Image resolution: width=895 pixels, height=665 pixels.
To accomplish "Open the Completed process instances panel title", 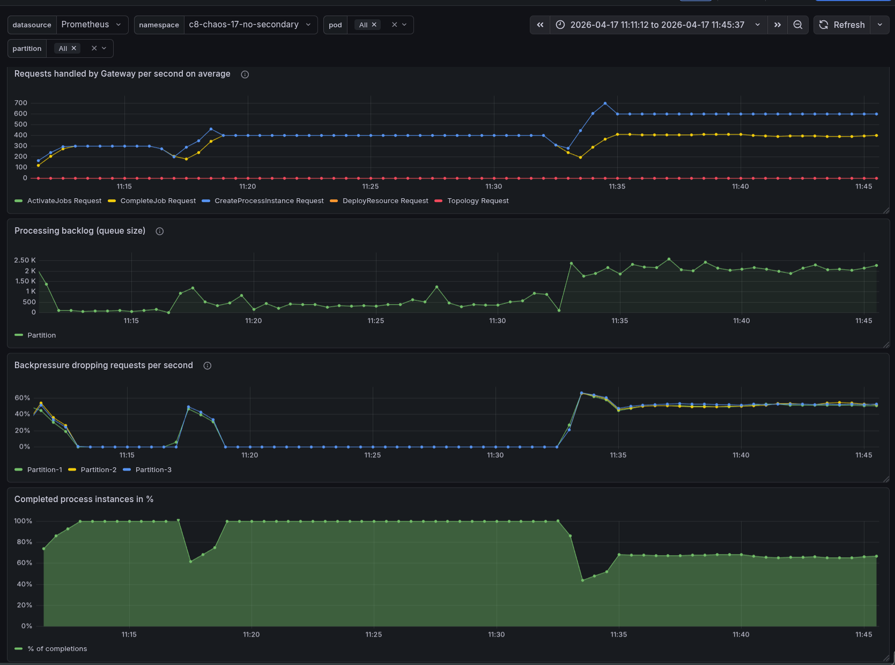I will [x=84, y=499].
